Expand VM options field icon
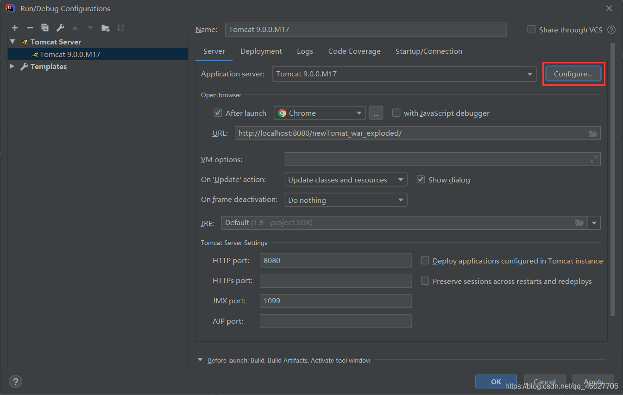This screenshot has height=395, width=623. coord(594,159)
